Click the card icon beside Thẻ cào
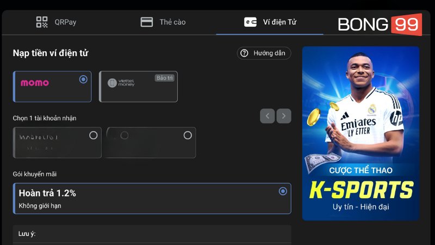The image size is (435, 245). (x=146, y=22)
